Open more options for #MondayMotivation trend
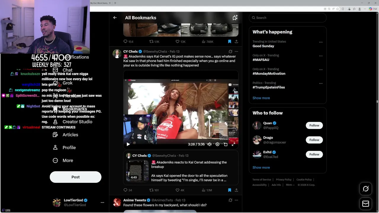 pyautogui.click(x=321, y=70)
